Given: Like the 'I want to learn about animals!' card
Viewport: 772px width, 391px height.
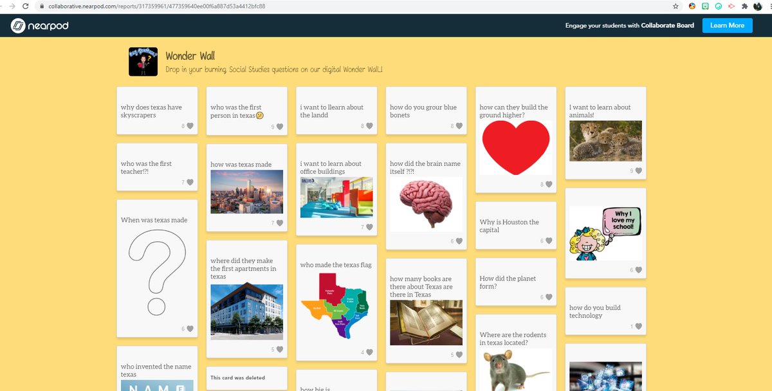Looking at the screenshot, I should (638, 171).
